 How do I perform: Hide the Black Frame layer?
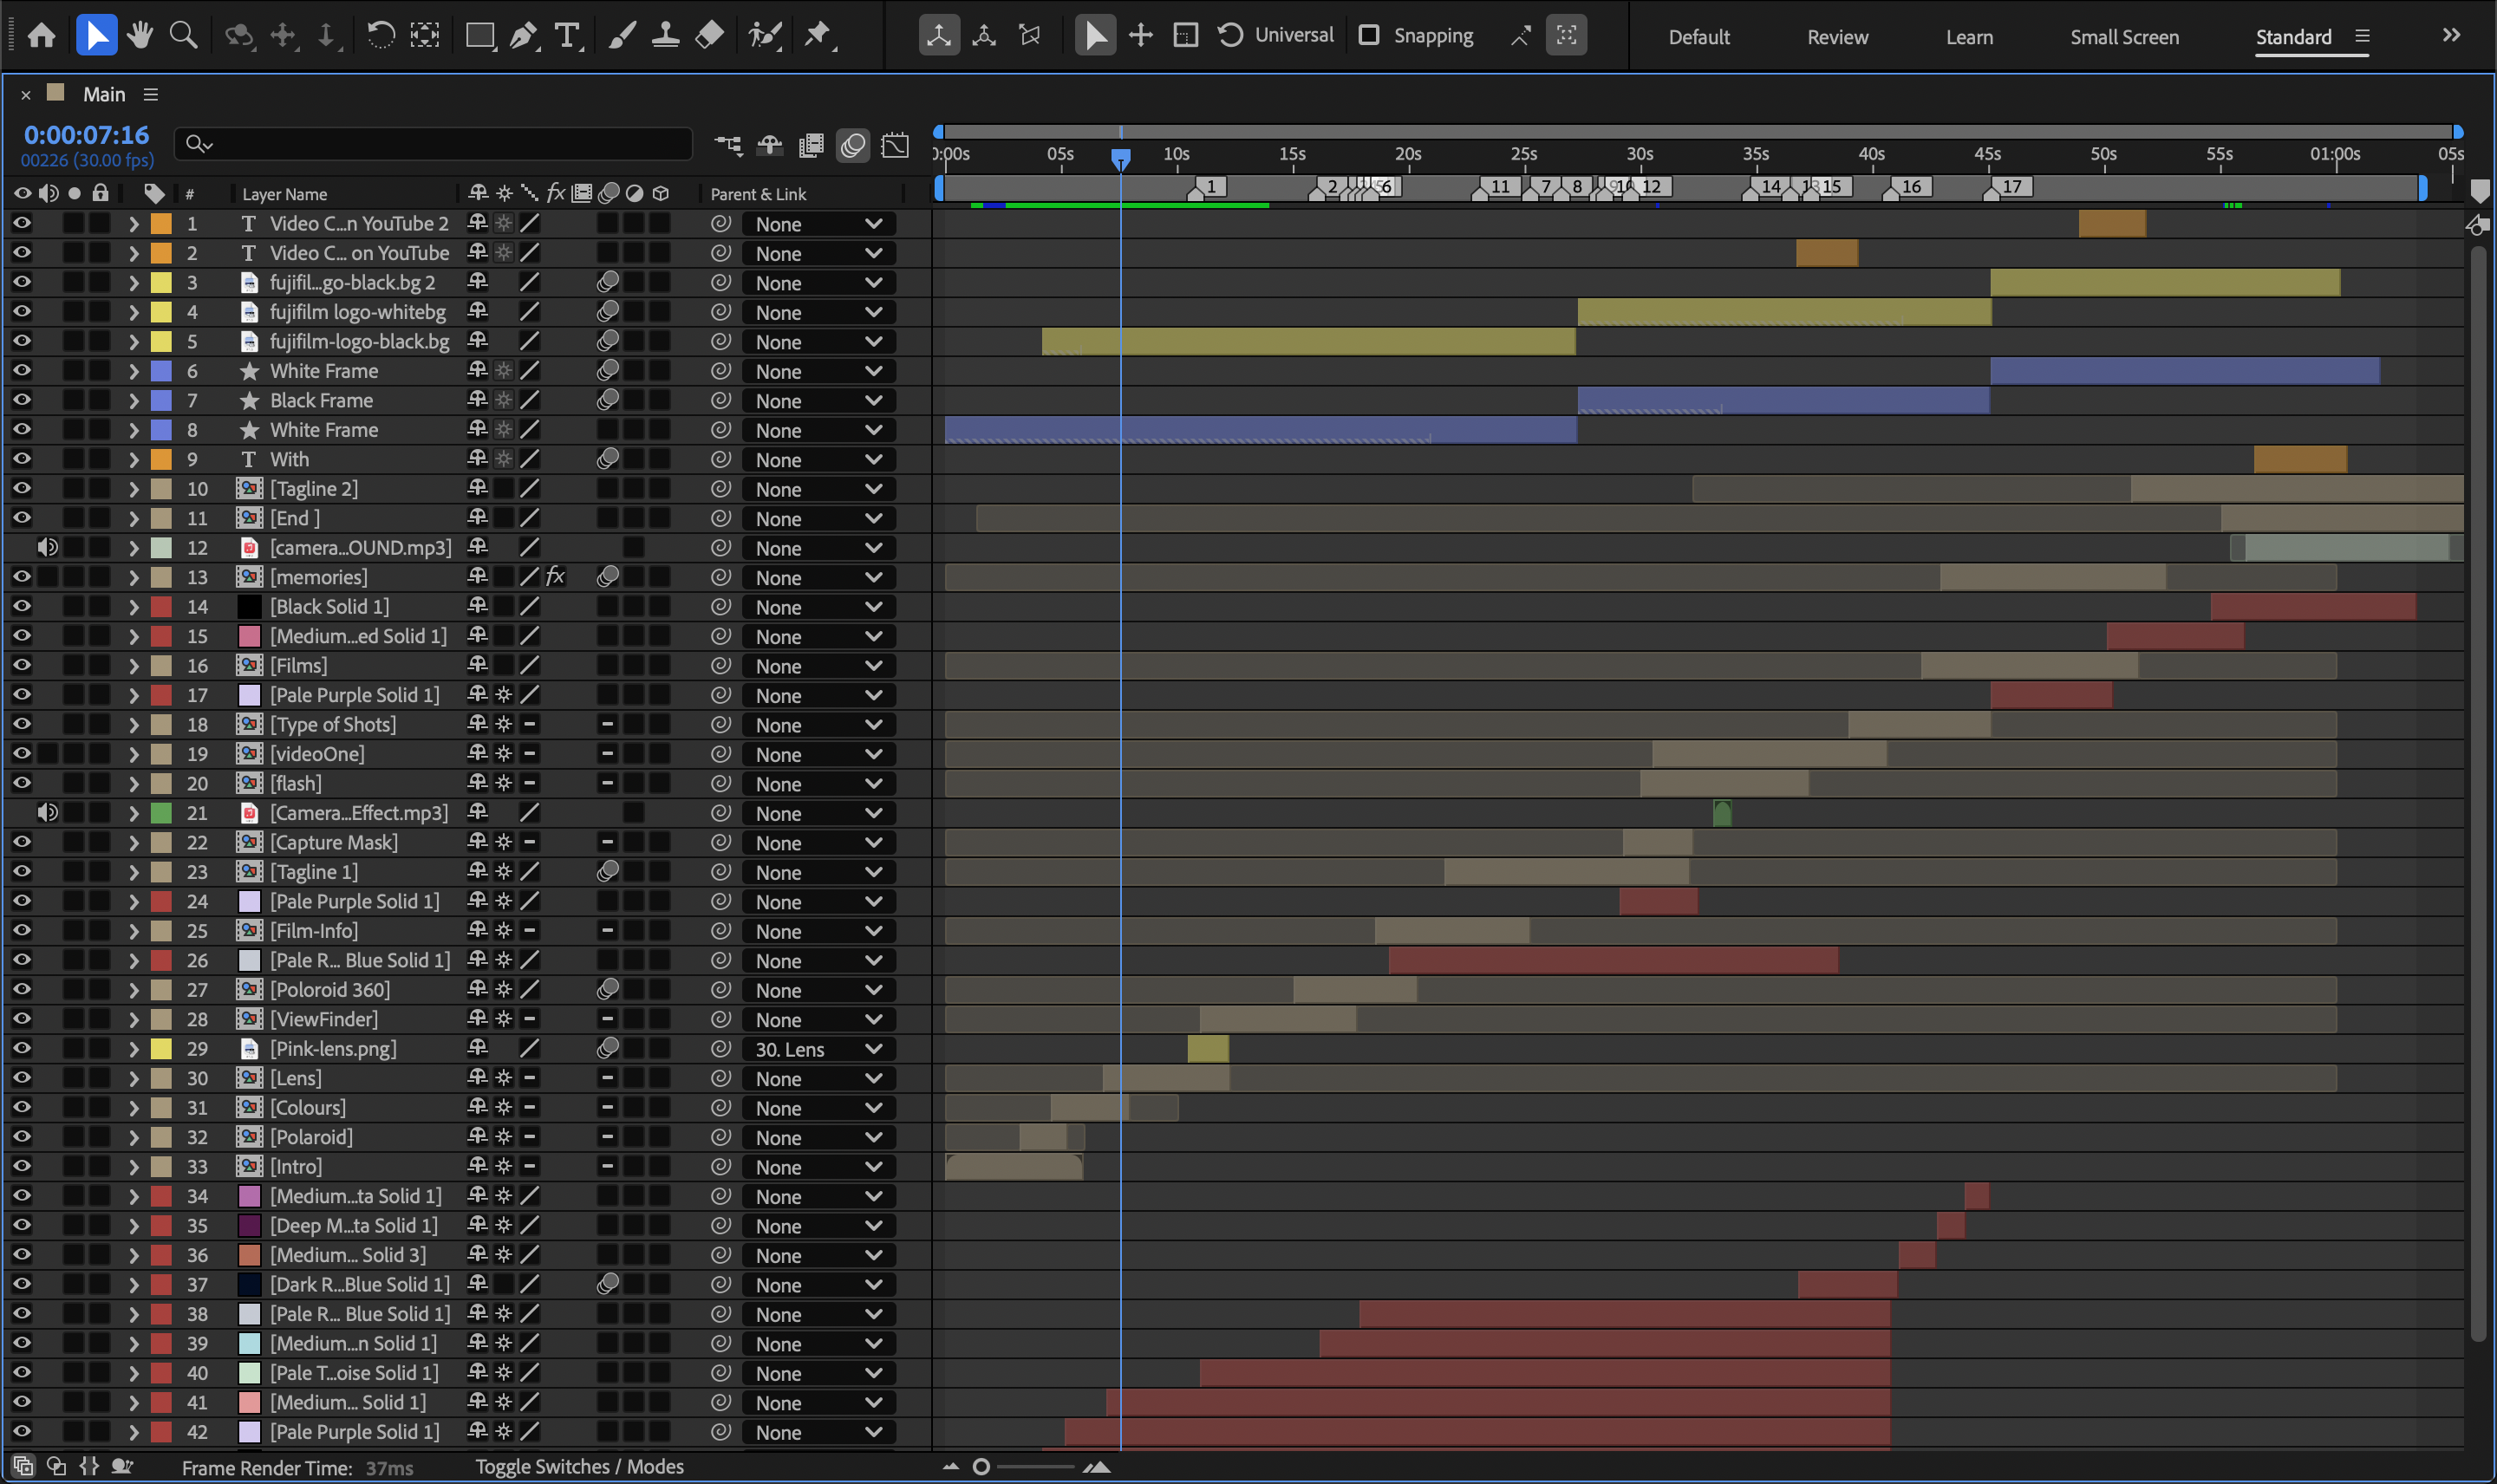21,400
